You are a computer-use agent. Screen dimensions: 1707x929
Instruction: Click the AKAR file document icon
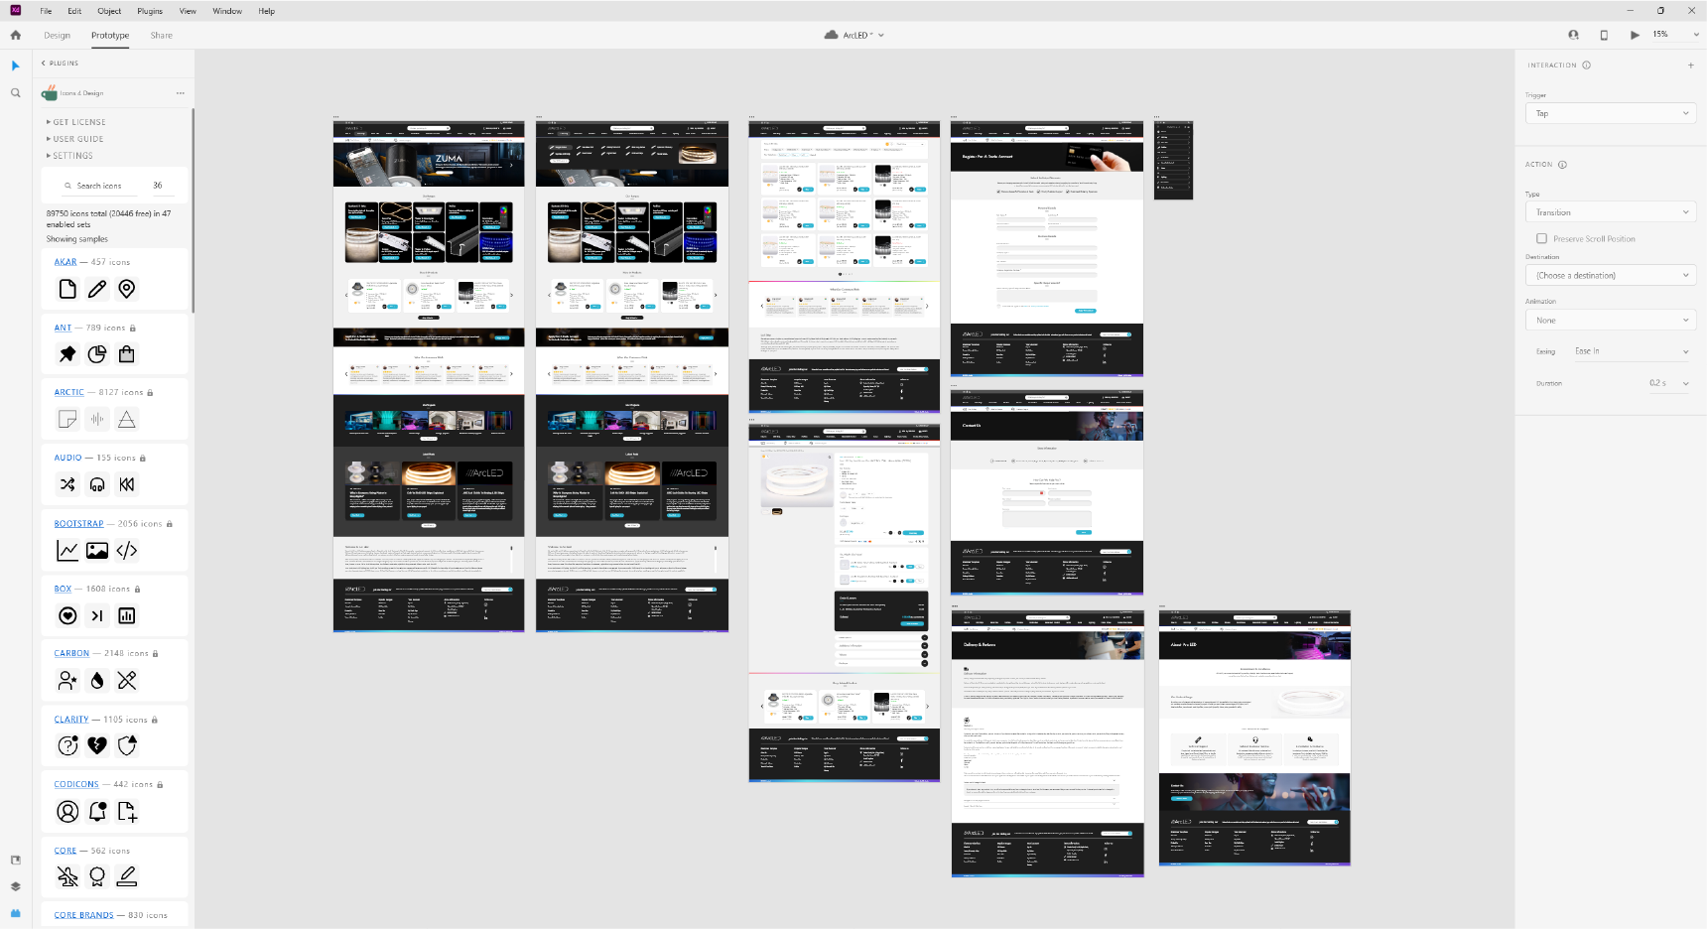coord(67,289)
